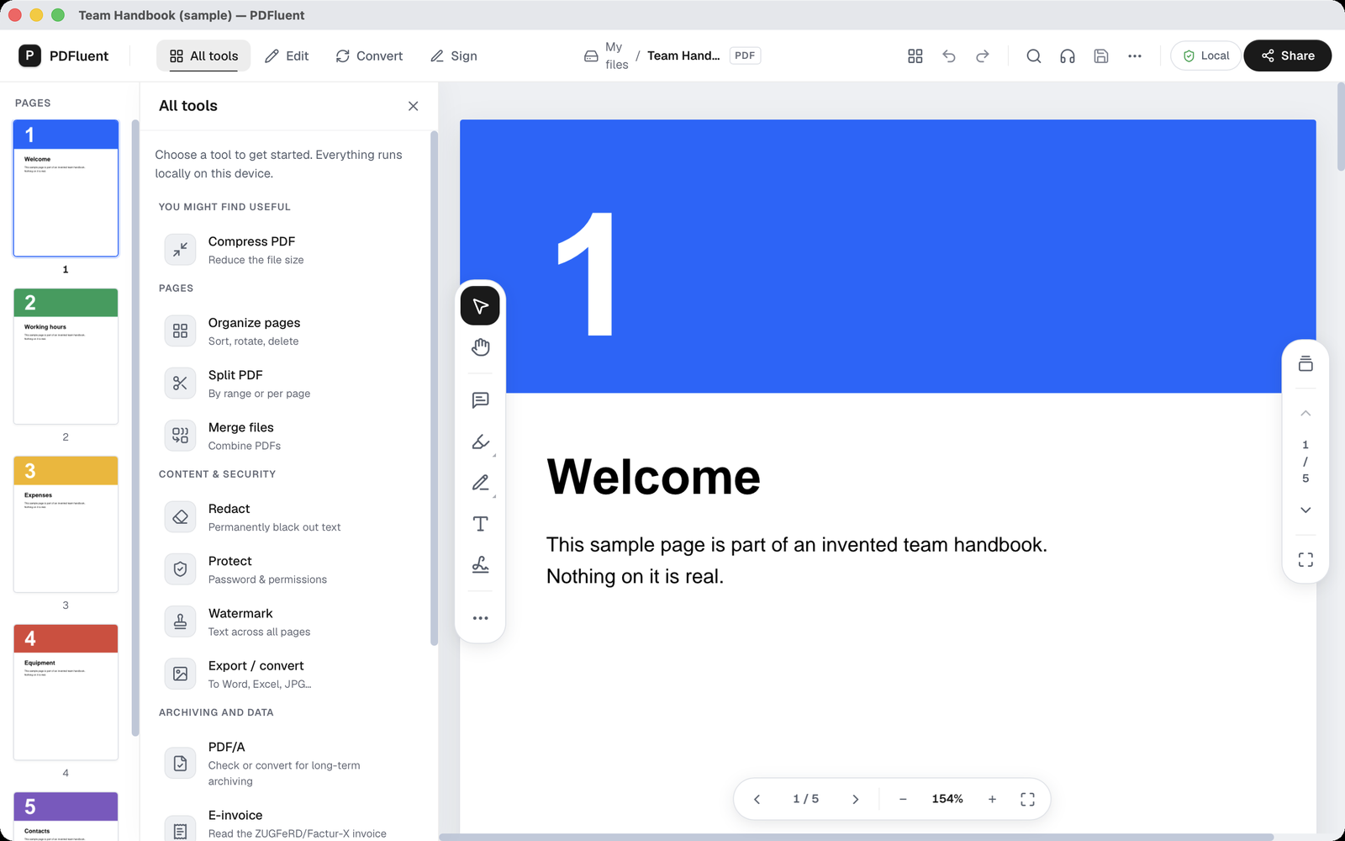The image size is (1345, 841).
Task: Switch to the Edit tab
Action: (287, 56)
